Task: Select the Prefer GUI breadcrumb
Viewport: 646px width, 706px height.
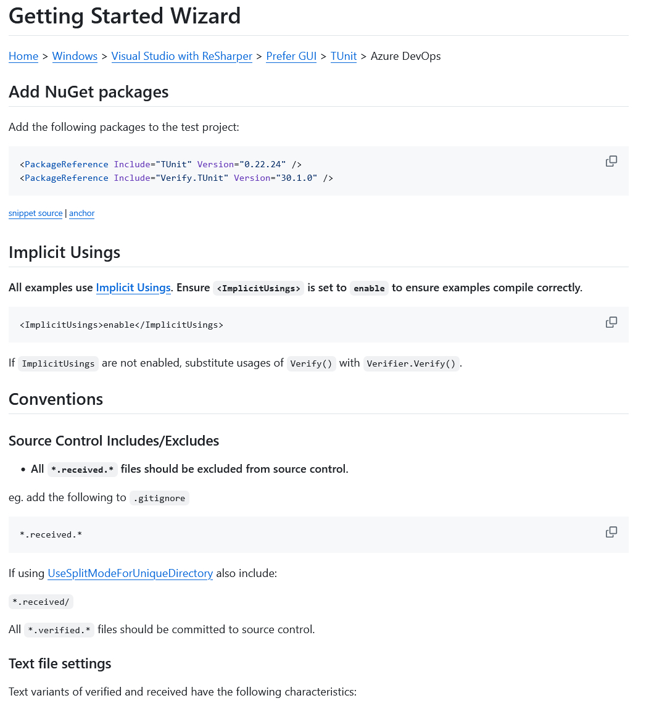Action: [291, 56]
